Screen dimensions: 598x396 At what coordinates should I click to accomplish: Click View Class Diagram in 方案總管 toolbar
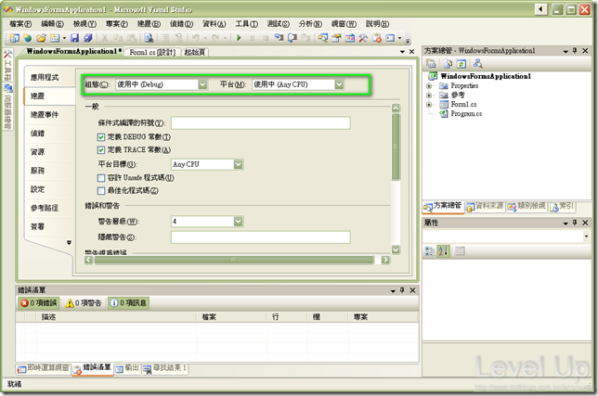(x=478, y=64)
